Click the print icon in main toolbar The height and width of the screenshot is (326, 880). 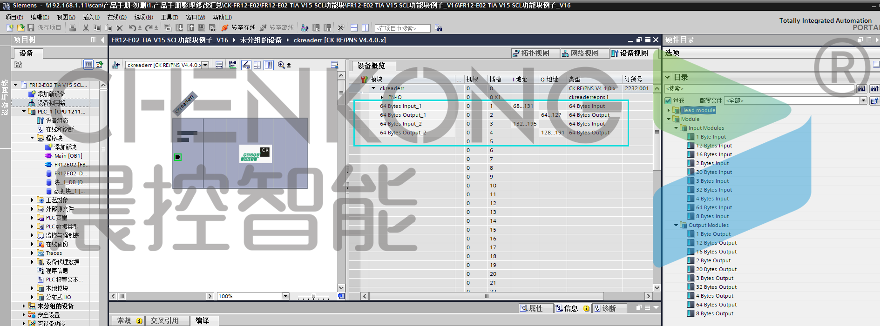click(x=72, y=28)
